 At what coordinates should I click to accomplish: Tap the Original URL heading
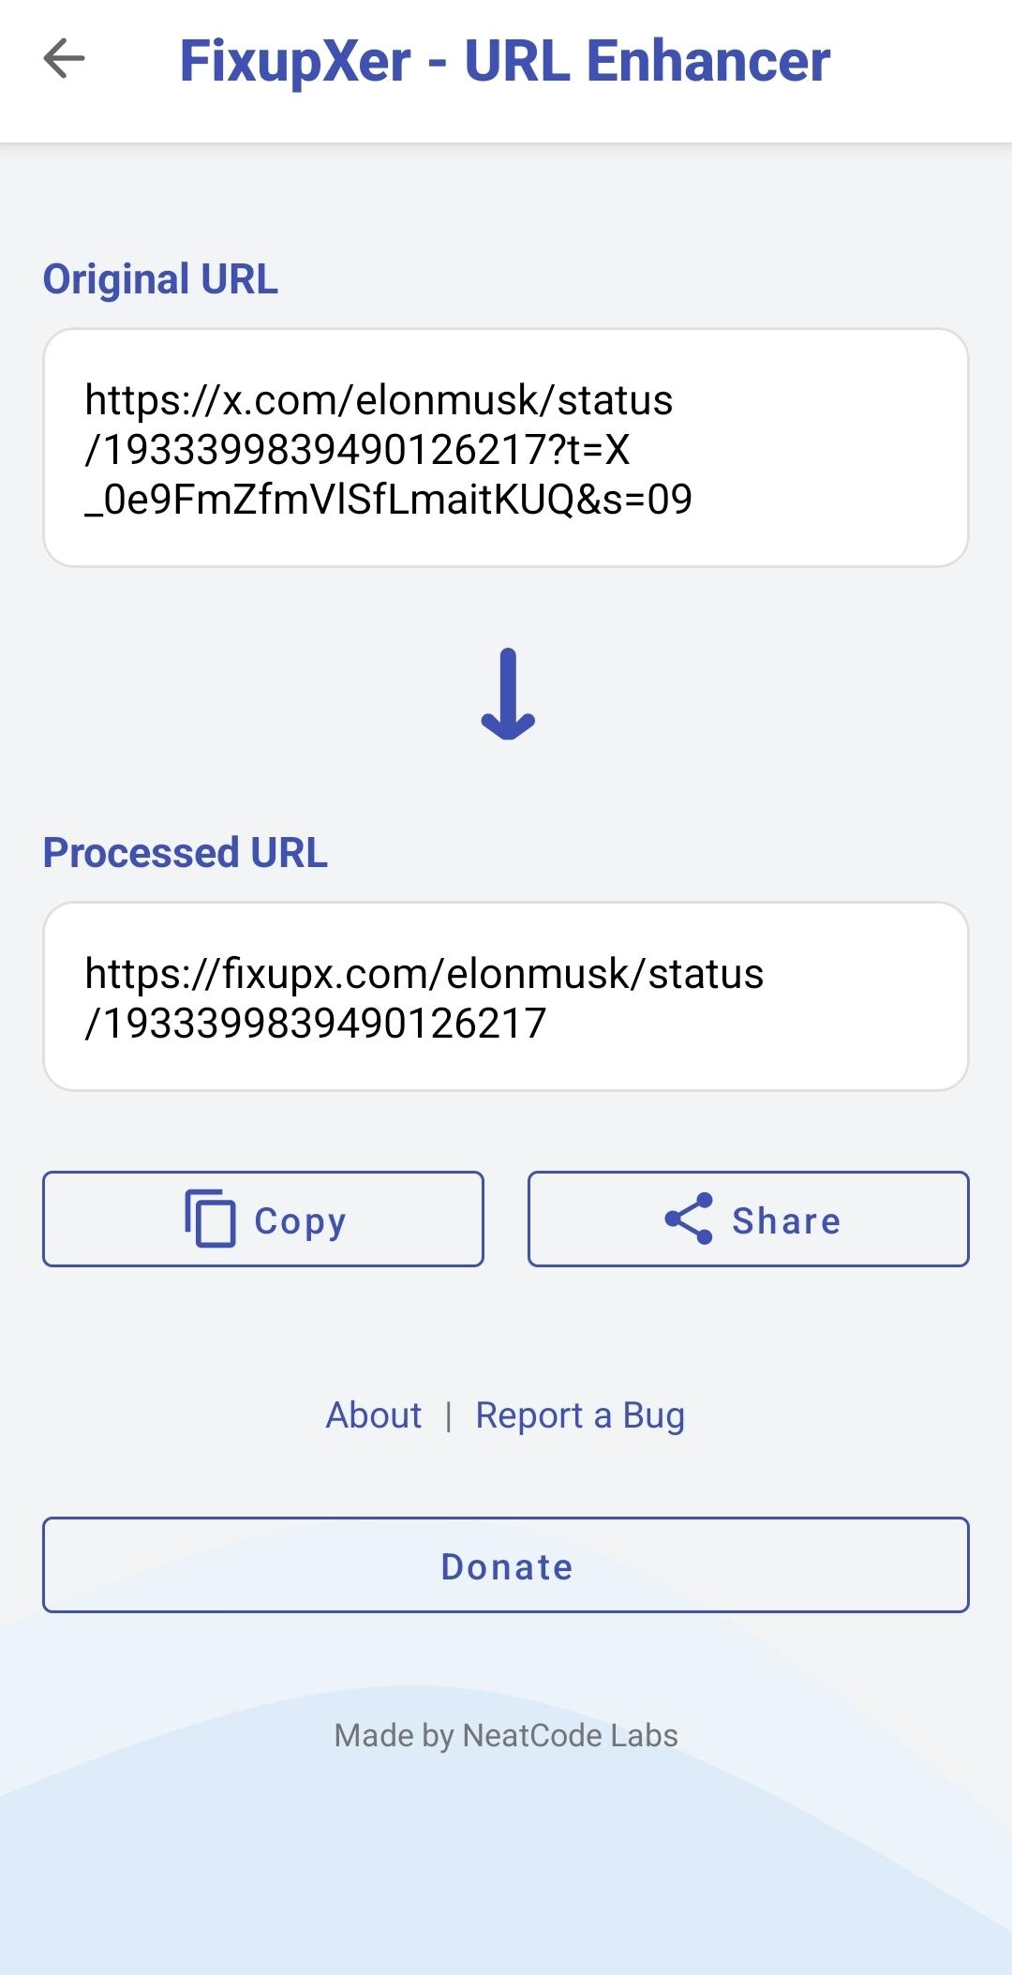tap(160, 279)
